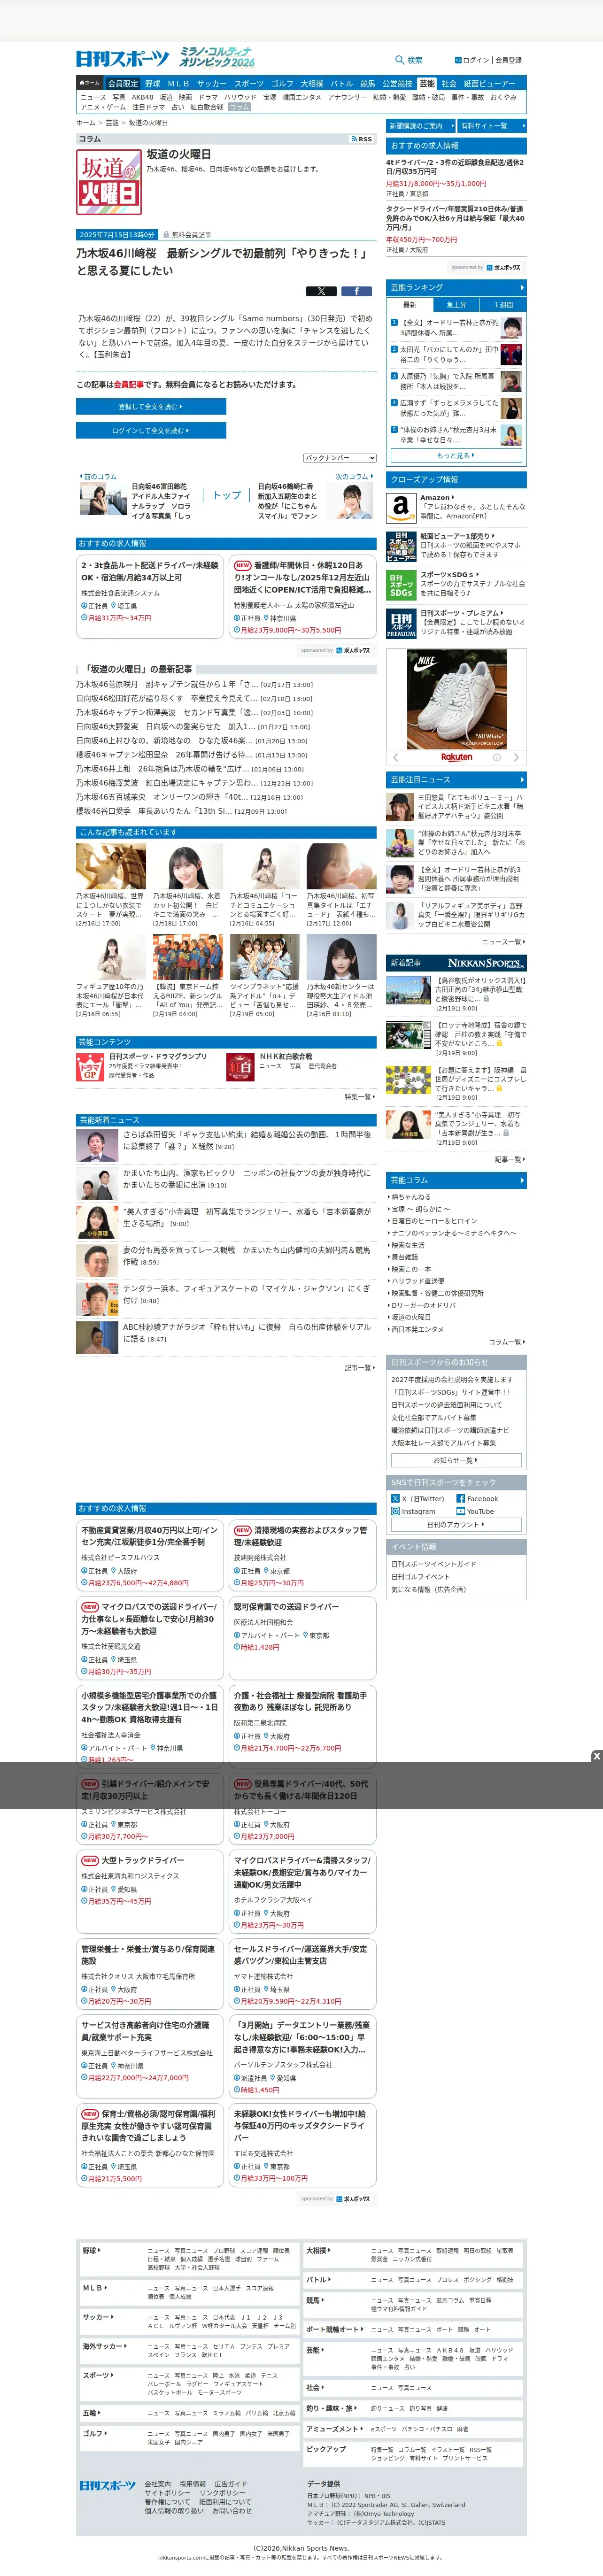Click the 日刊スポーツ PREMIUM icon
This screenshot has width=603, height=2576.
[401, 624]
